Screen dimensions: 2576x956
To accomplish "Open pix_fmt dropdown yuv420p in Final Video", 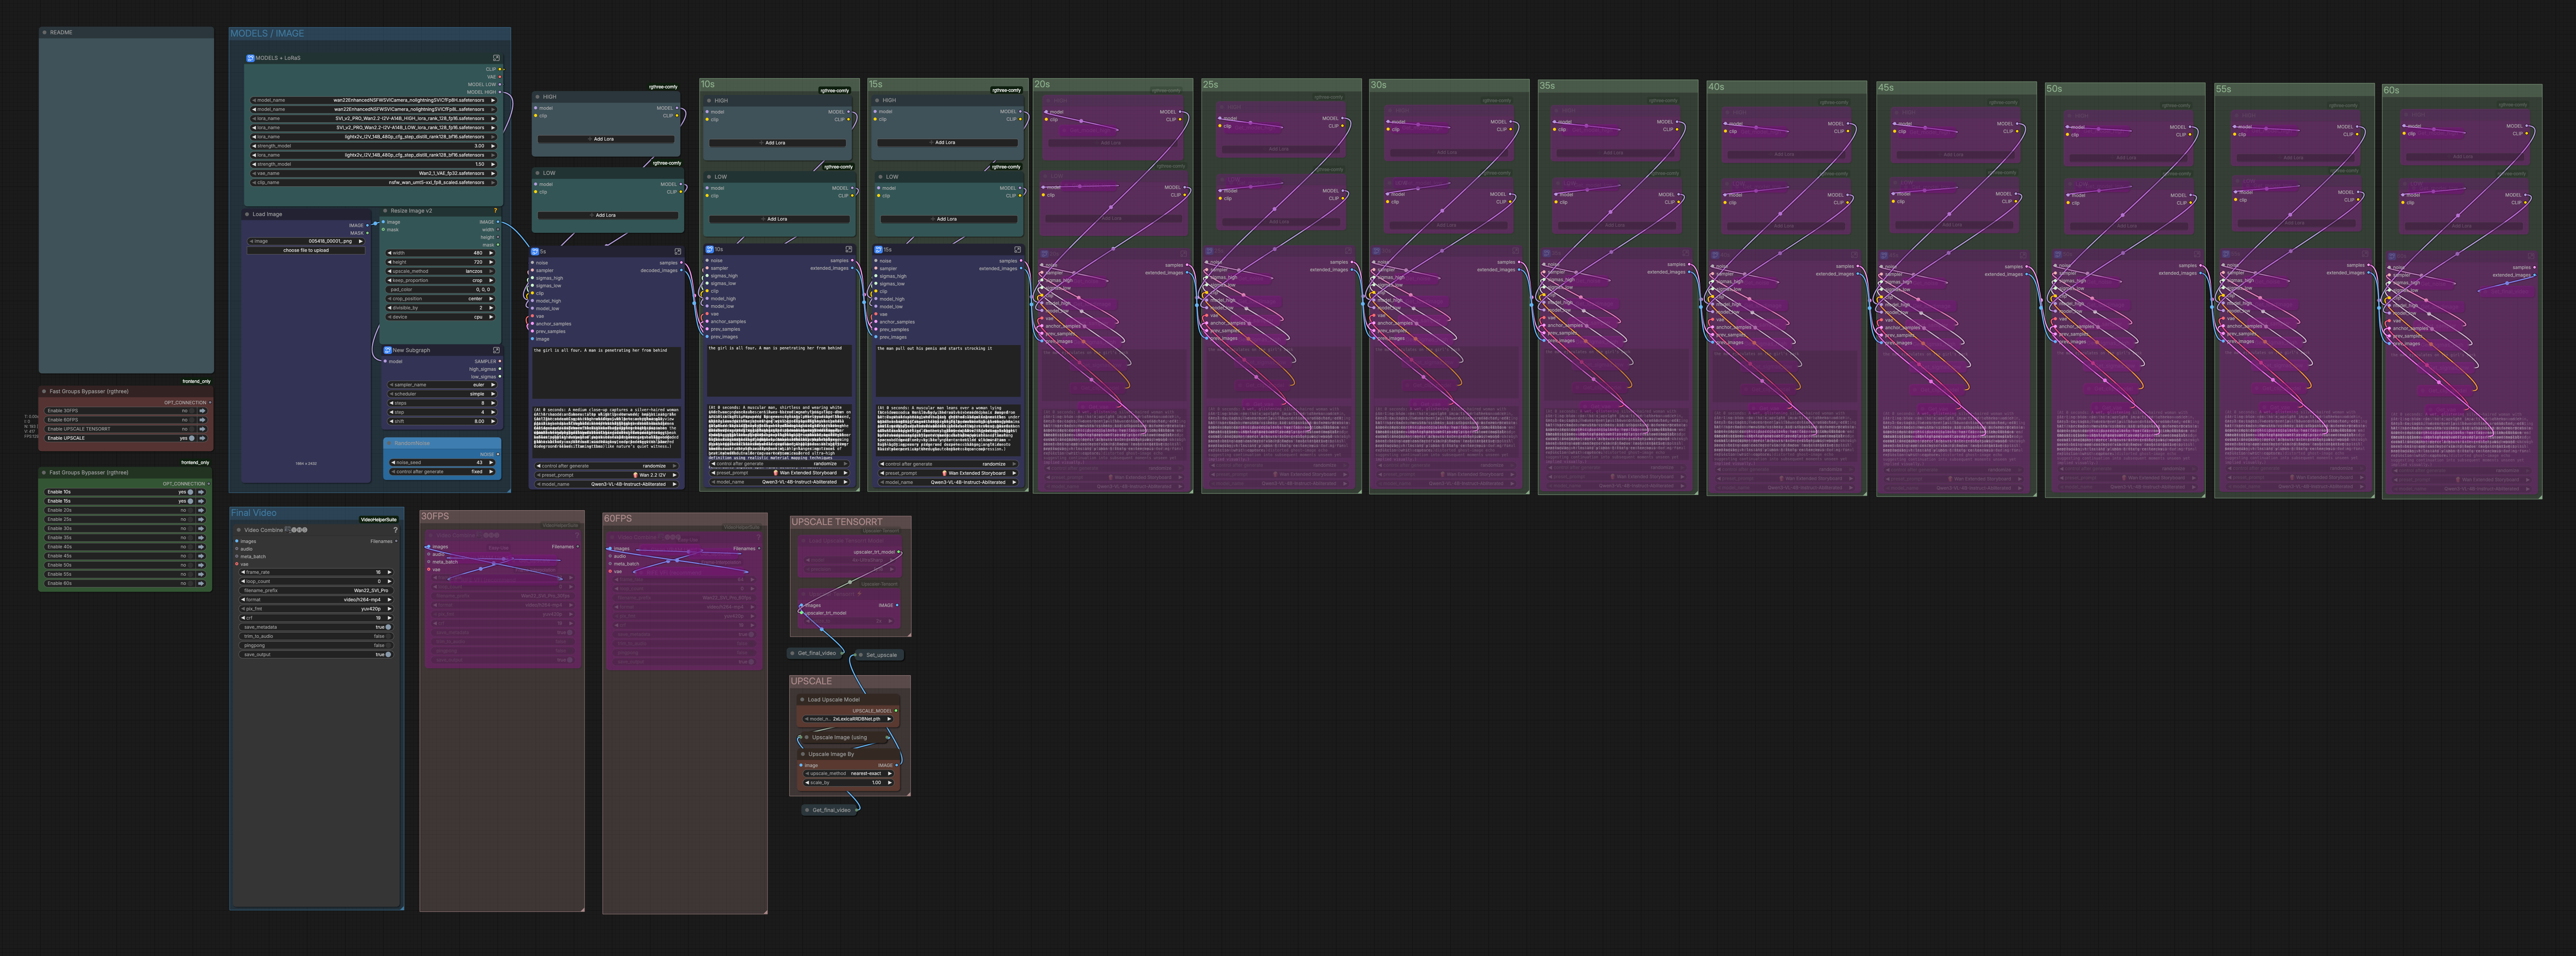I will (x=316, y=609).
